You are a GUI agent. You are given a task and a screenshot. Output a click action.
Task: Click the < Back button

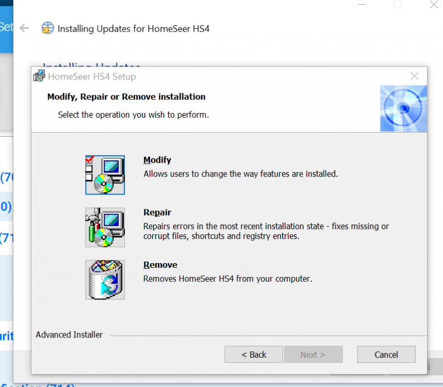click(x=254, y=354)
